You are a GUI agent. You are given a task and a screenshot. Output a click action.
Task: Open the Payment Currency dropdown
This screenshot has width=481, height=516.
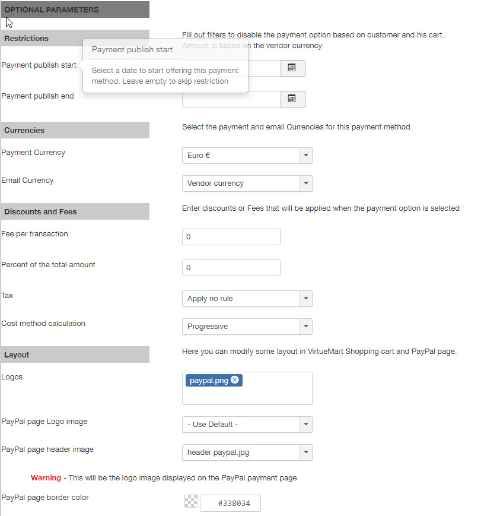click(306, 156)
